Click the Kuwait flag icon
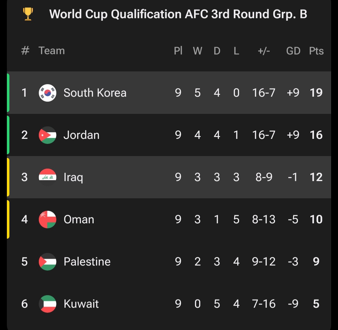The width and height of the screenshot is (338, 330). click(x=48, y=304)
